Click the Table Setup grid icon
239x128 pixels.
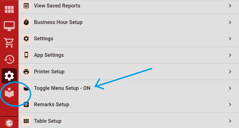[x=26, y=121]
